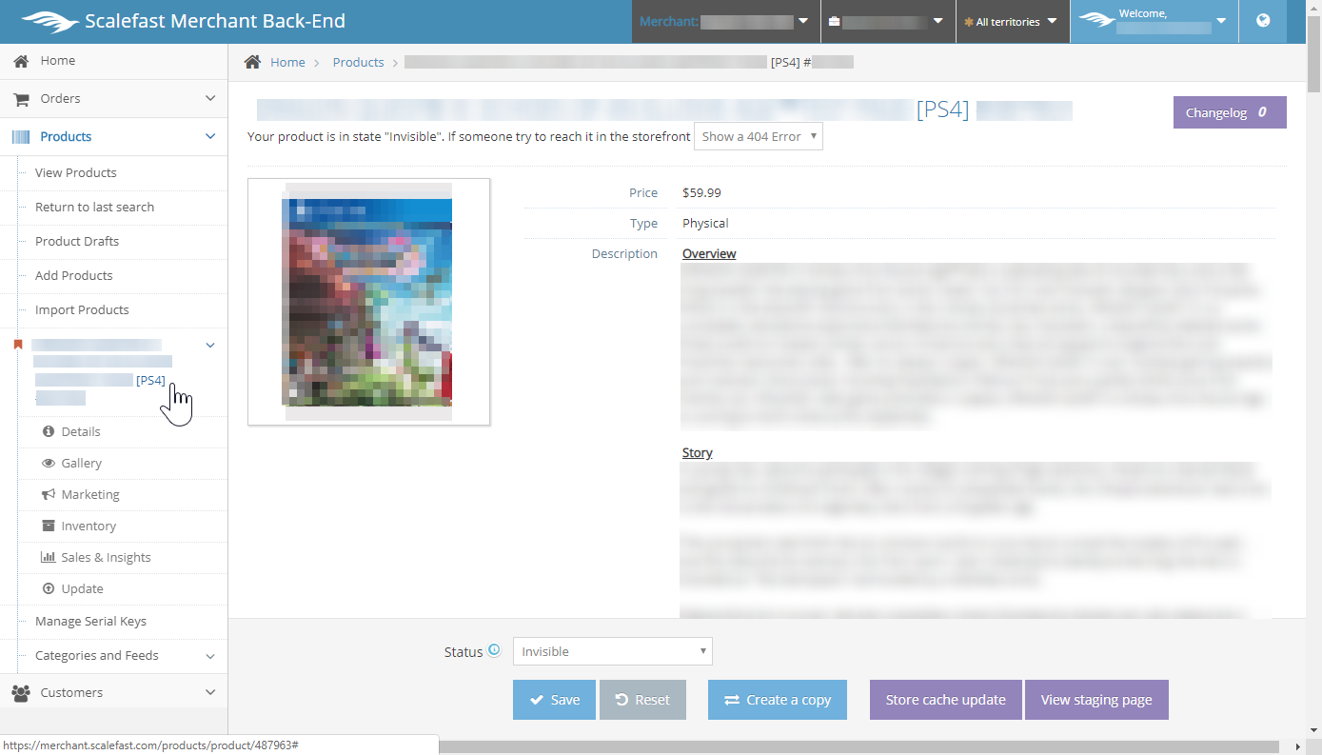This screenshot has width=1322, height=755.
Task: Expand the All territories selector
Action: click(1012, 21)
